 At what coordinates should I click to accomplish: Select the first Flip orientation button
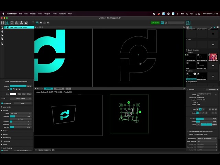pyautogui.click(x=11, y=89)
